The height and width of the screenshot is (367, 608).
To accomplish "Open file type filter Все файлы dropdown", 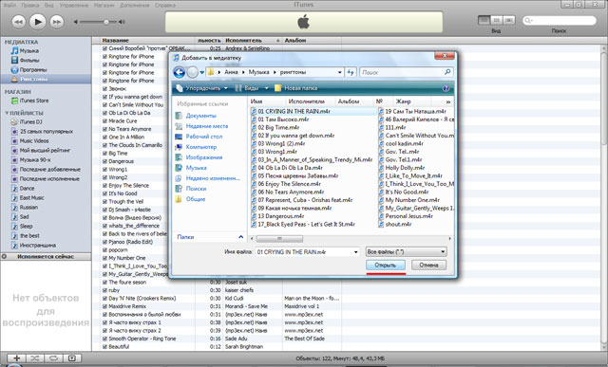I will [406, 252].
